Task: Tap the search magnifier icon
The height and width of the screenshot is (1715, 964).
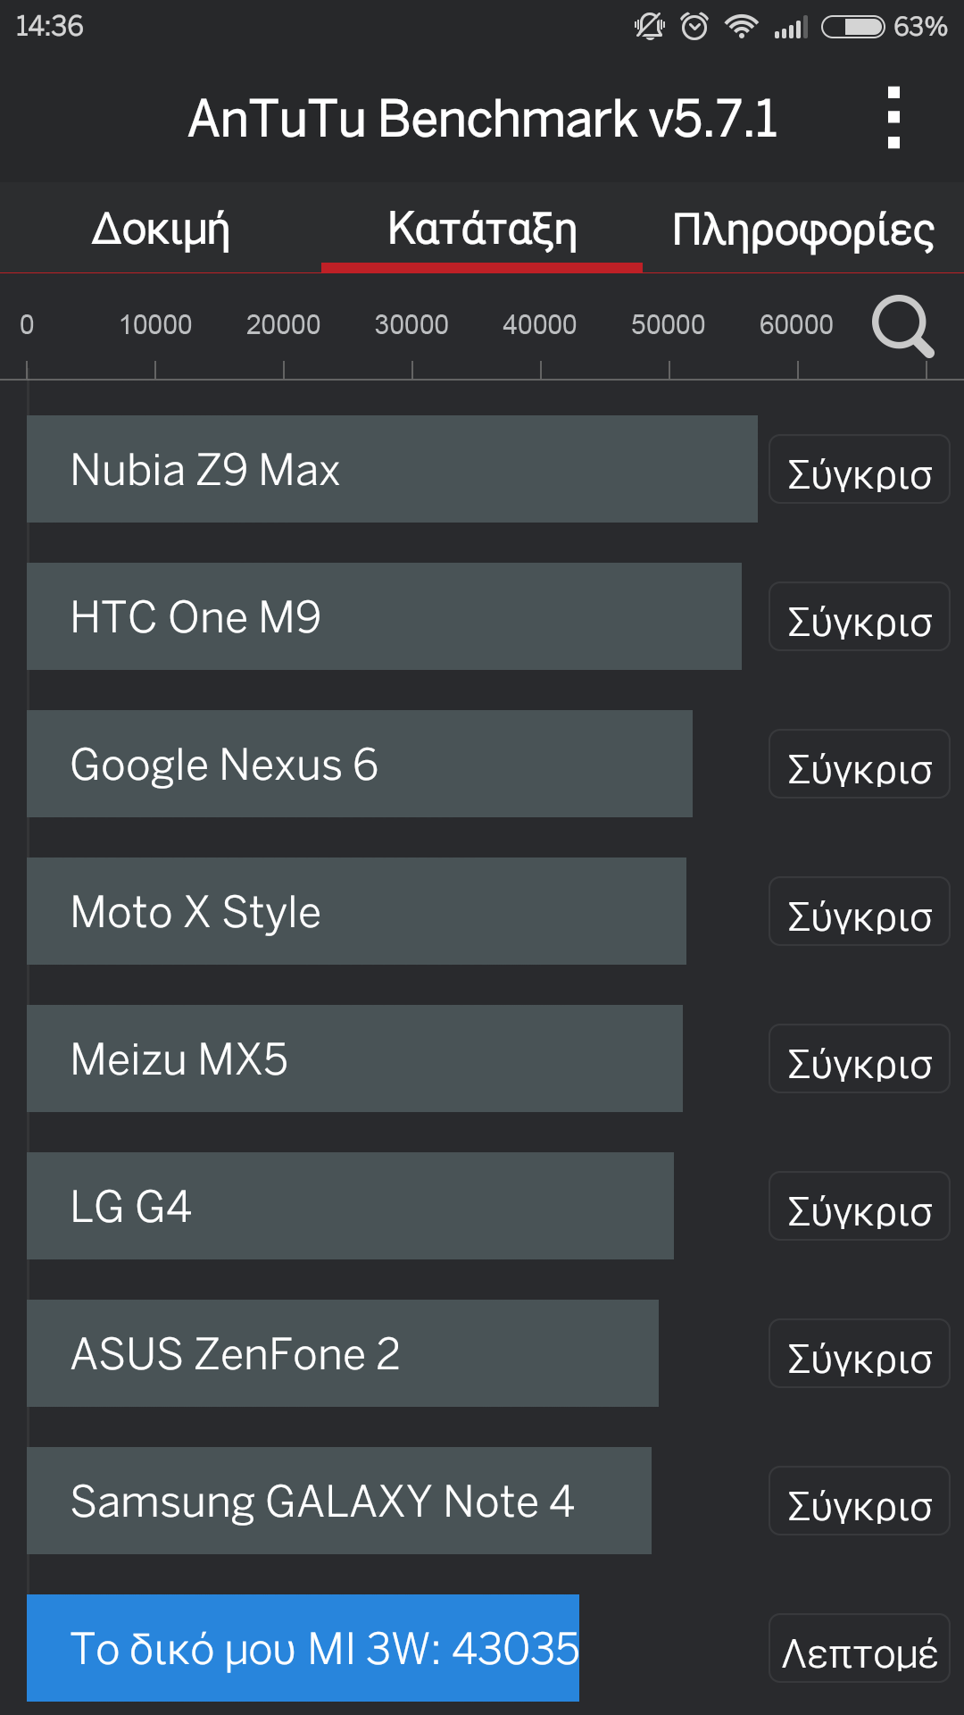Action: [902, 326]
